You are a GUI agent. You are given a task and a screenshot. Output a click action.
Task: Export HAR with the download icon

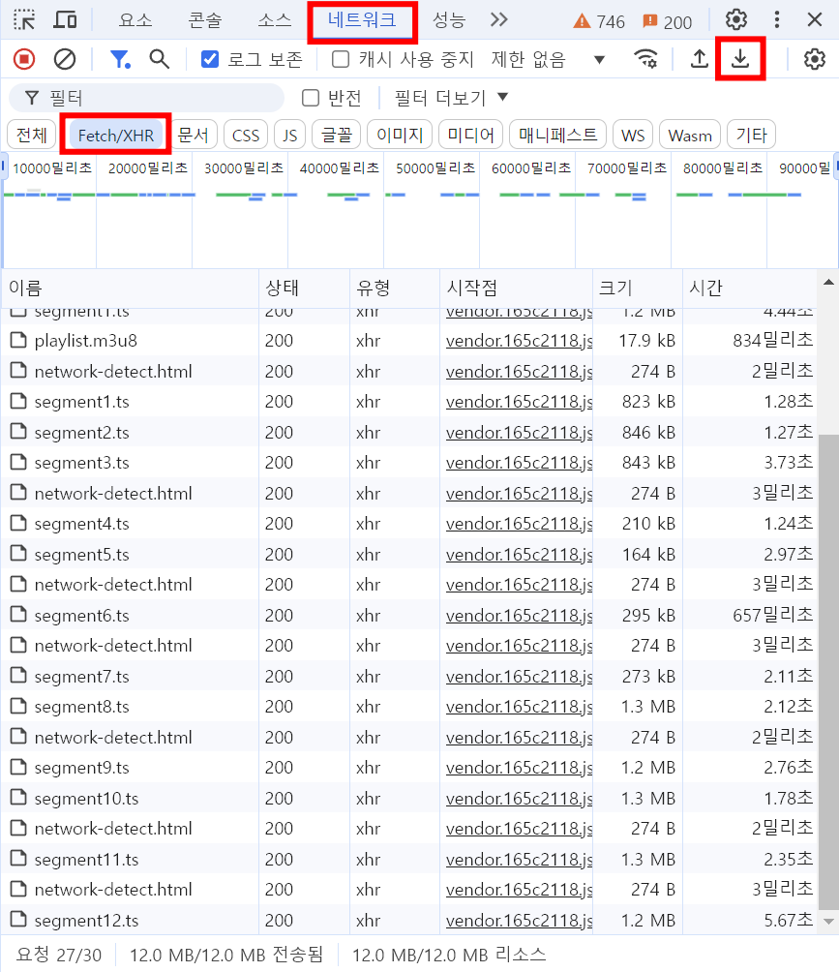pyautogui.click(x=740, y=59)
